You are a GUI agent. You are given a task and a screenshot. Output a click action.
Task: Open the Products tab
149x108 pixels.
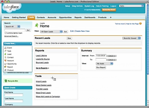(x=102, y=18)
